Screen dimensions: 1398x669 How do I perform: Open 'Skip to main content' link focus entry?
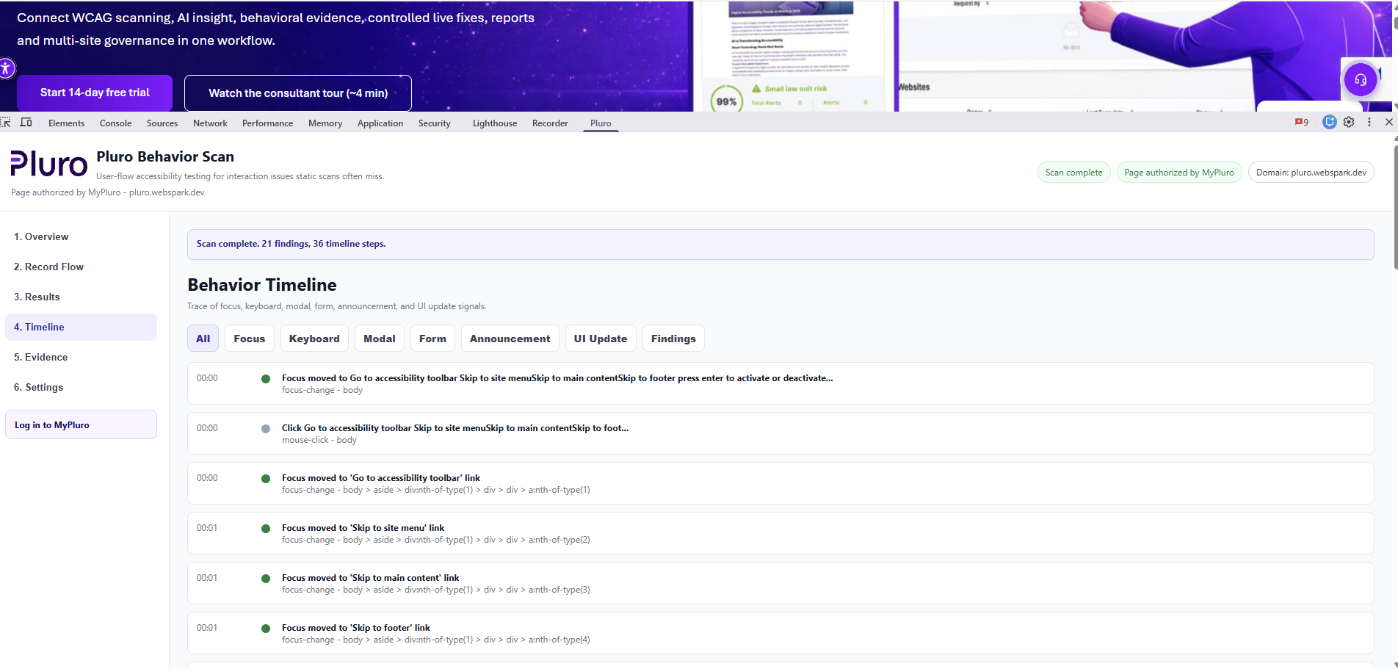[781, 583]
